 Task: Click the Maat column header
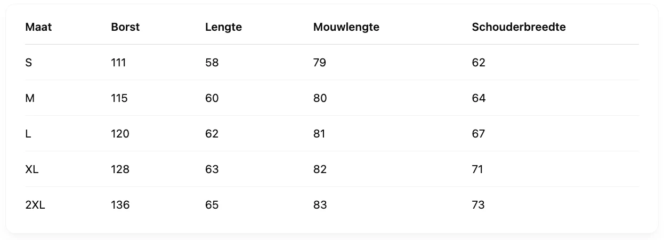tap(38, 27)
